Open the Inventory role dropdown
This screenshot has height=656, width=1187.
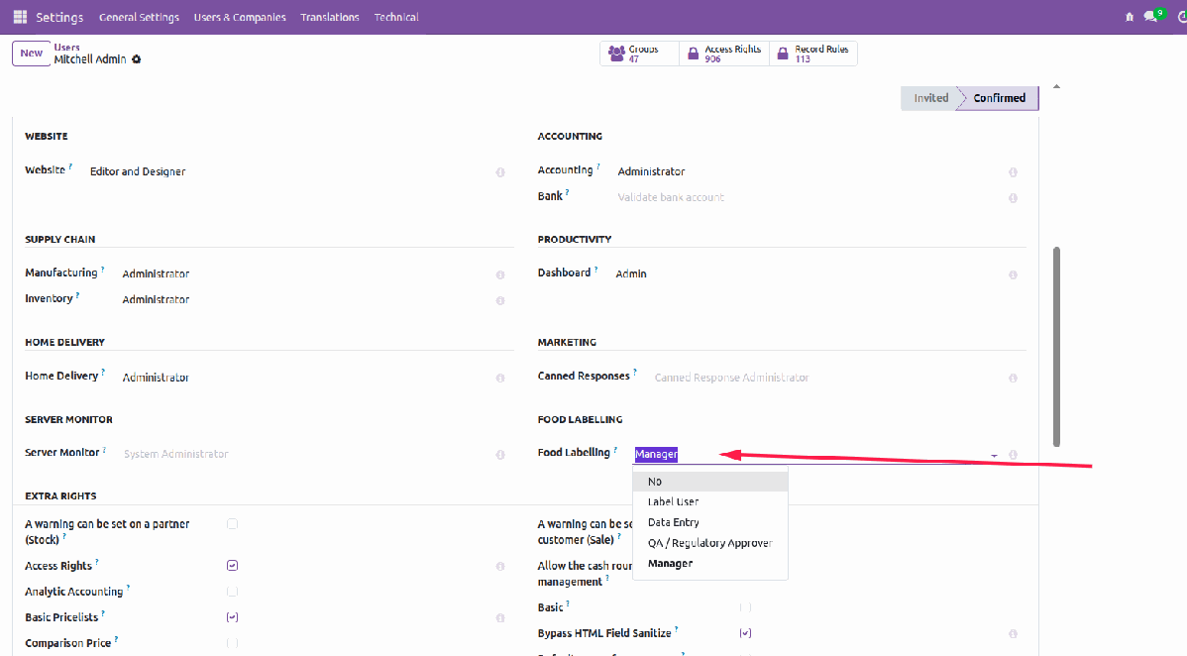pyautogui.click(x=304, y=299)
